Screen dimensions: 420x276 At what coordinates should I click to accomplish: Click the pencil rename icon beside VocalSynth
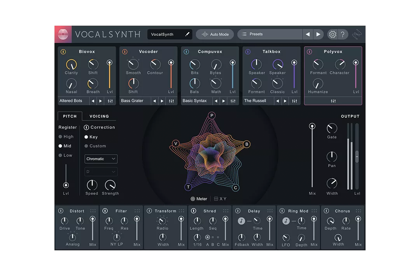tap(187, 34)
